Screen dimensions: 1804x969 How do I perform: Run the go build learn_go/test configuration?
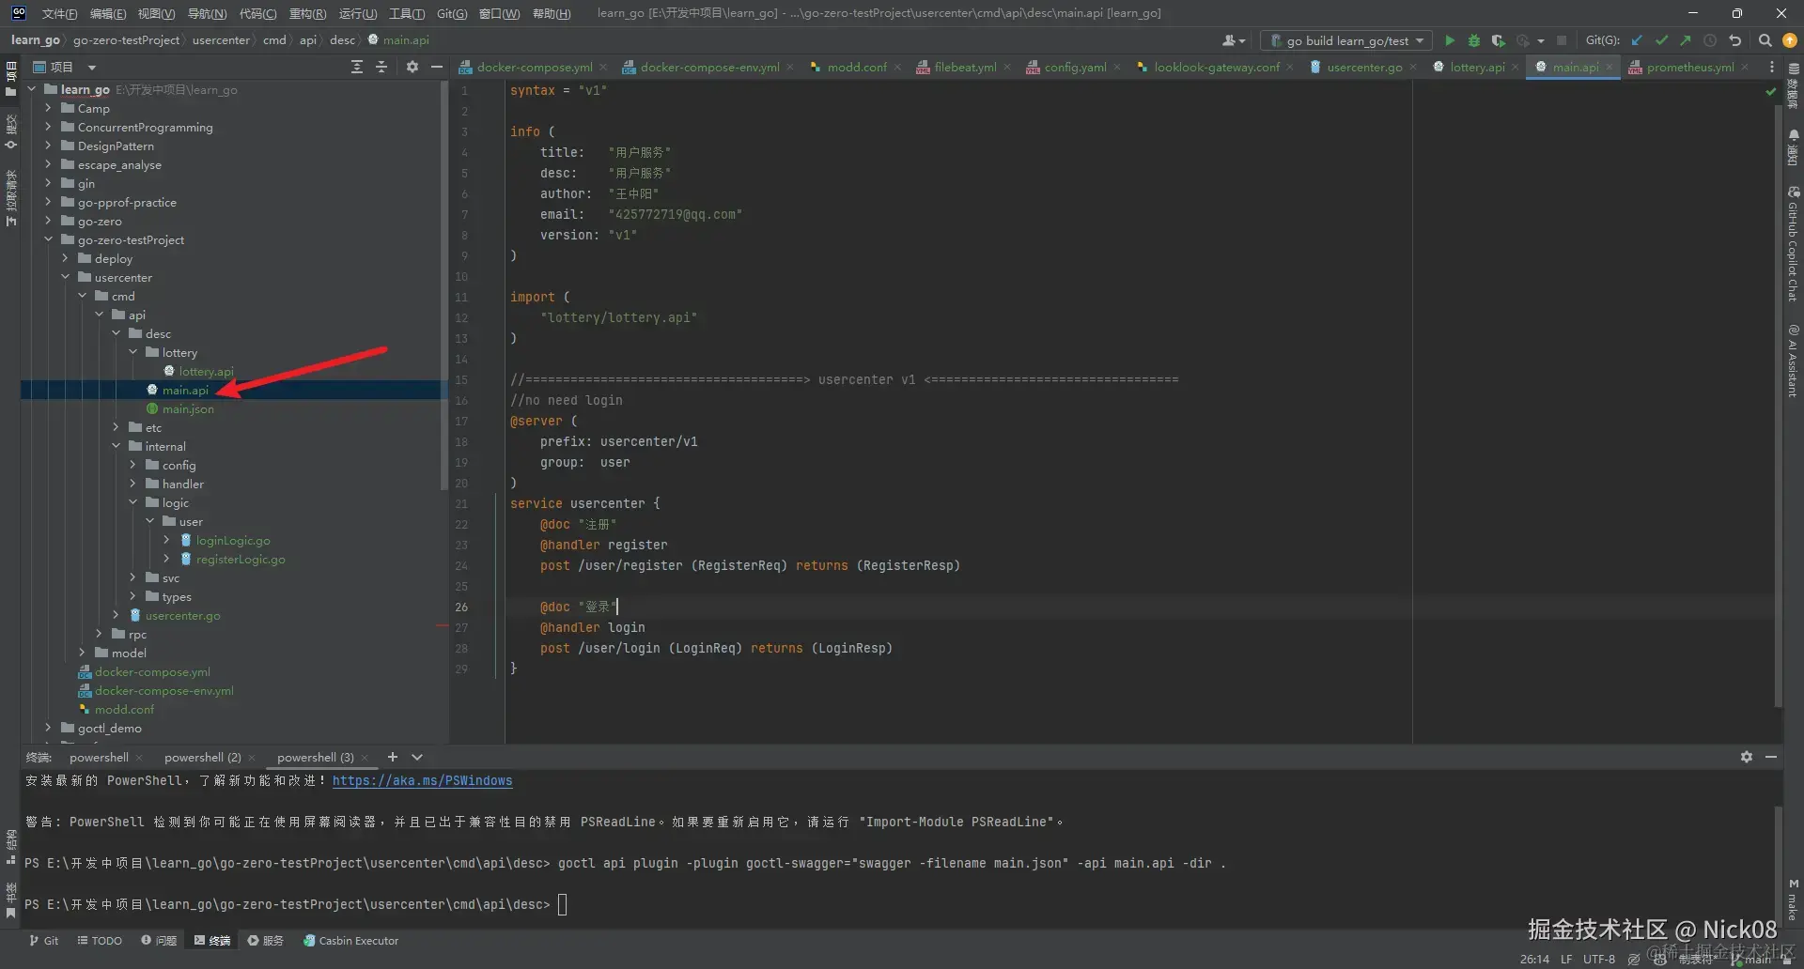click(x=1450, y=40)
